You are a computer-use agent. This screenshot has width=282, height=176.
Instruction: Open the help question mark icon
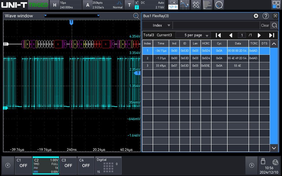[x=265, y=16]
